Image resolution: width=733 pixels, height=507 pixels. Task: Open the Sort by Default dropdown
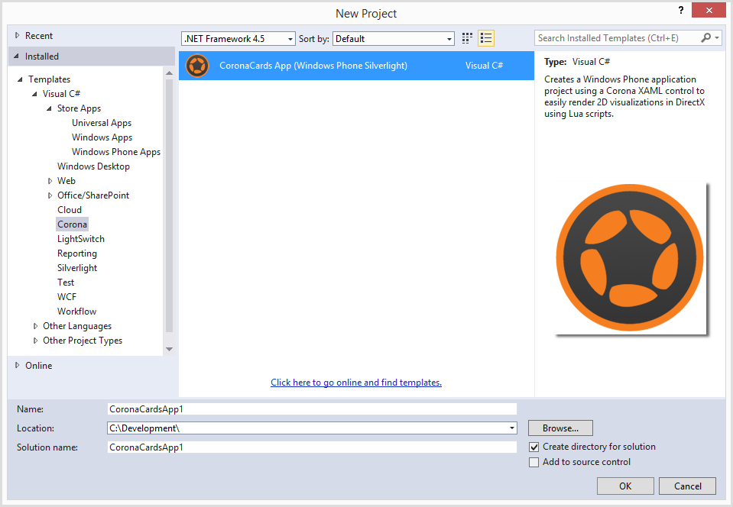pos(394,39)
